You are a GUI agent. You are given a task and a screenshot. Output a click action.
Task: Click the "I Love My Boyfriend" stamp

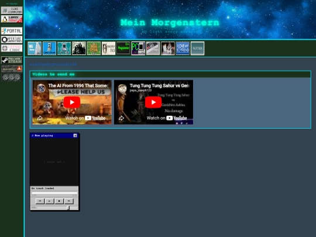(183, 49)
